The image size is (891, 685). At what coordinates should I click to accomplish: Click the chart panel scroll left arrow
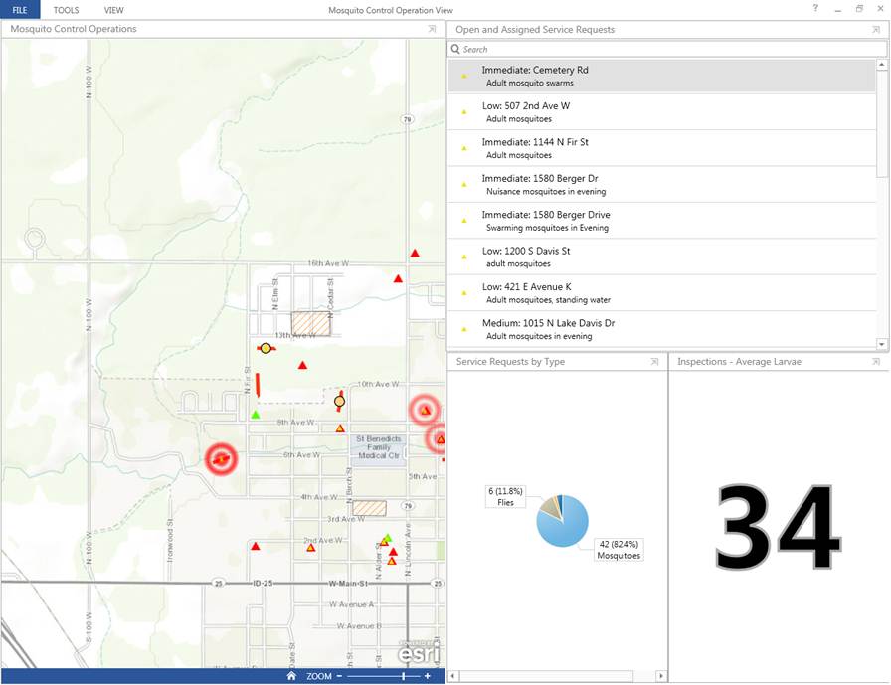coord(453,676)
